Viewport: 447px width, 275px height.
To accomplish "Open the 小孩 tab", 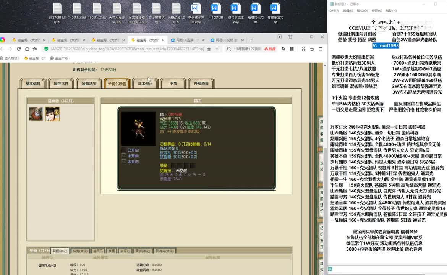I will coord(173,84).
